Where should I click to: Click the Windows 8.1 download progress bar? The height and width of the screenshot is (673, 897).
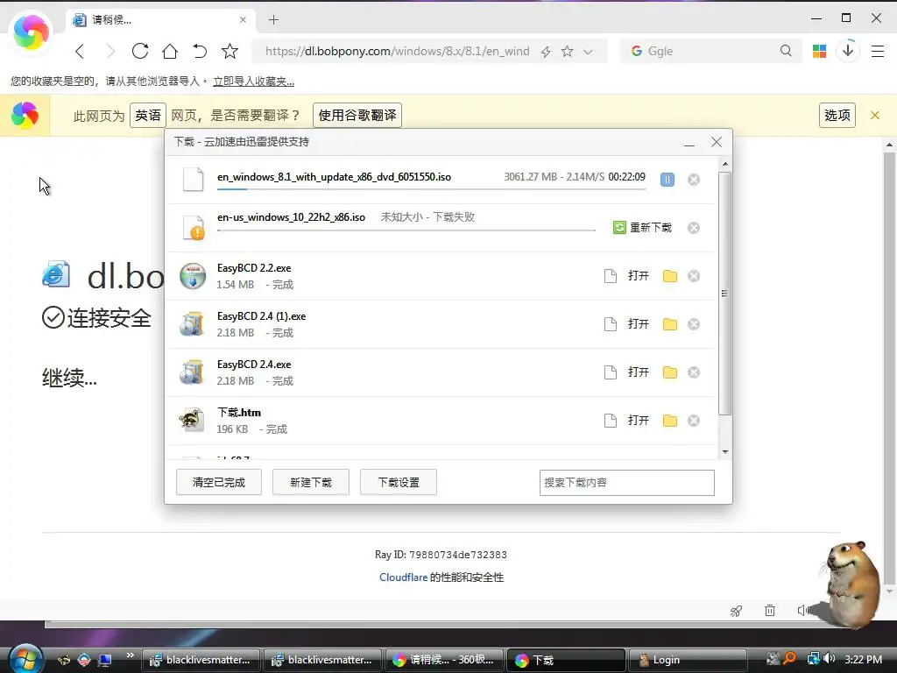pos(431,189)
